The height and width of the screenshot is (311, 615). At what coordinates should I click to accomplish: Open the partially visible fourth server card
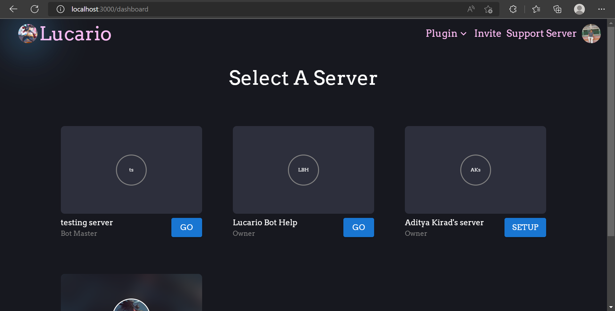pos(131,292)
